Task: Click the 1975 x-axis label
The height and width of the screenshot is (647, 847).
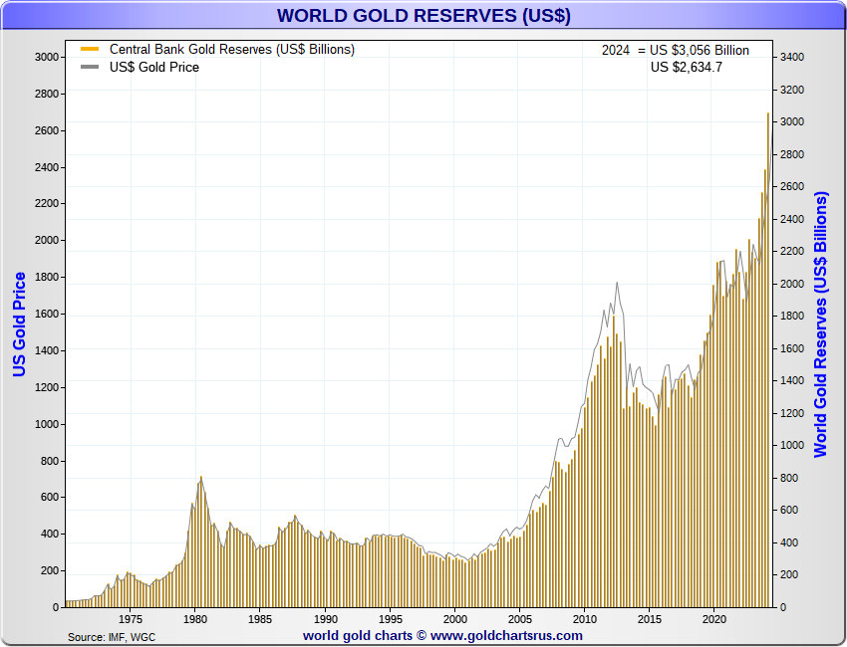Action: pos(131,619)
